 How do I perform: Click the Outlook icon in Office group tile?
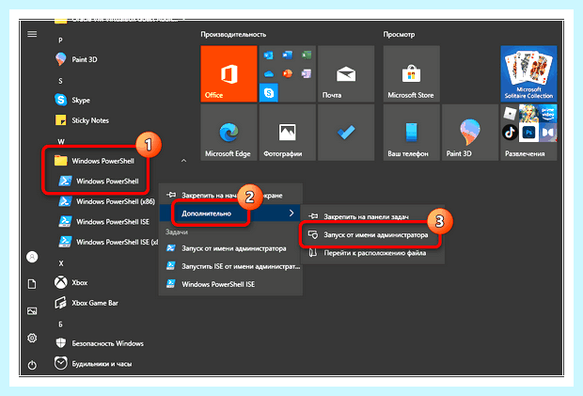coord(268,55)
